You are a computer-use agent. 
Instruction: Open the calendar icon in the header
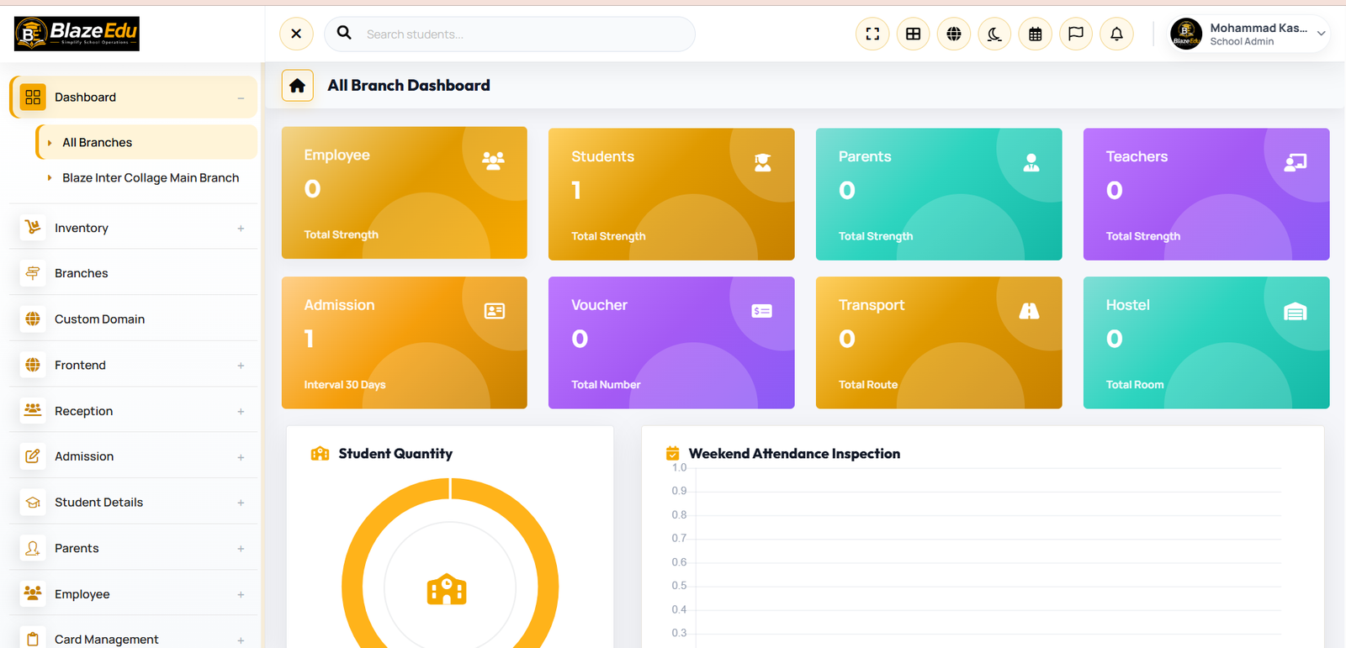[1036, 34]
